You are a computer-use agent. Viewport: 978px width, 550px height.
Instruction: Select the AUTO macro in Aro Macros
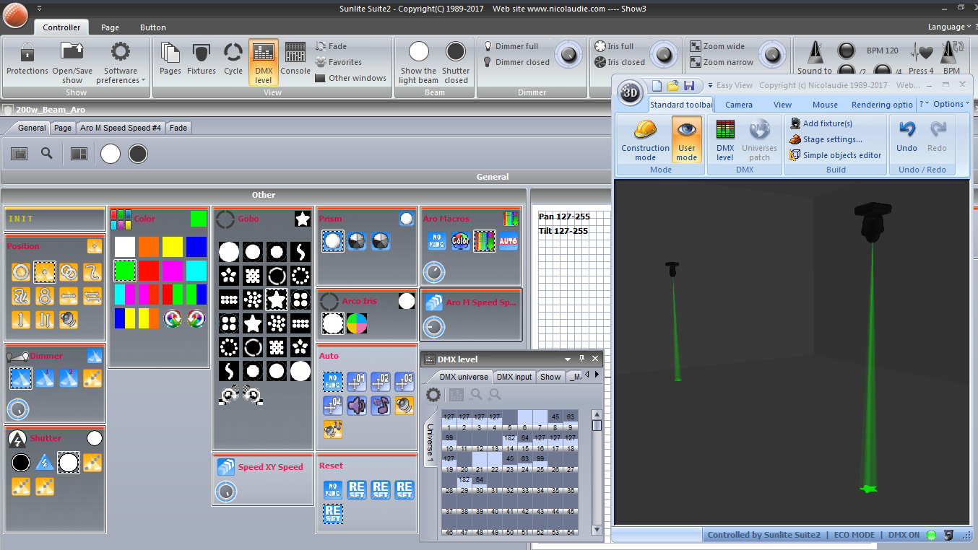(x=509, y=240)
